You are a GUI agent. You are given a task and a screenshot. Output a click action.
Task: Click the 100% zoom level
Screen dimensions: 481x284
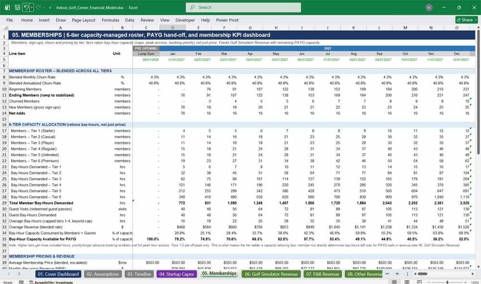[474, 282]
